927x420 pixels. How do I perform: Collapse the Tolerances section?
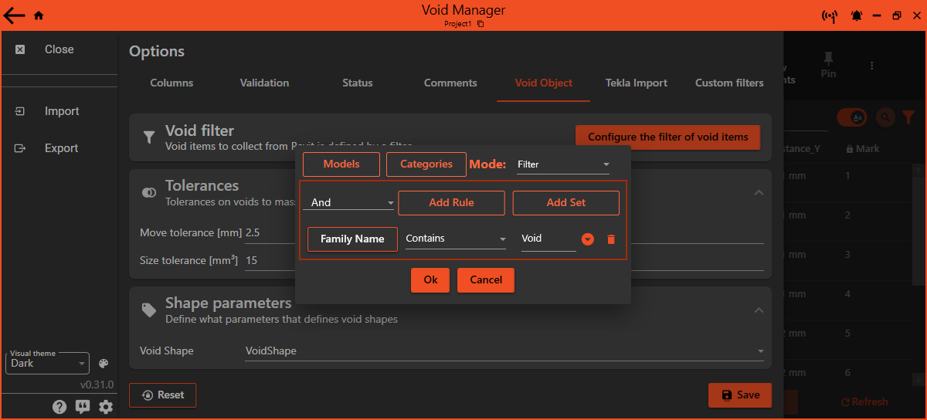(759, 192)
